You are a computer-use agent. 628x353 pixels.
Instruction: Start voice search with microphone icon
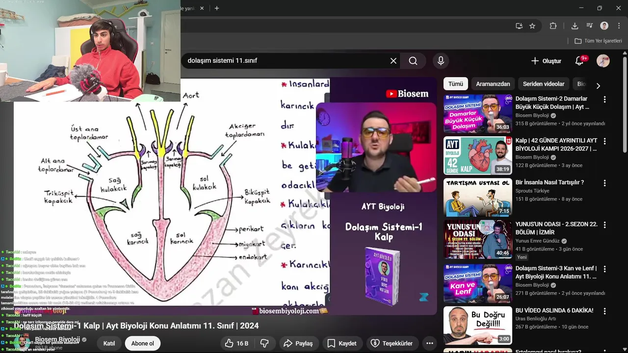tap(441, 61)
